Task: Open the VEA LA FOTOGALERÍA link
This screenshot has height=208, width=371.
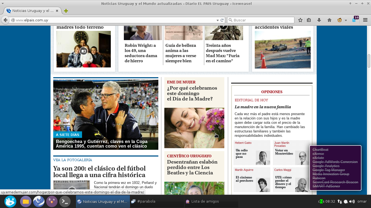Action: point(73,160)
